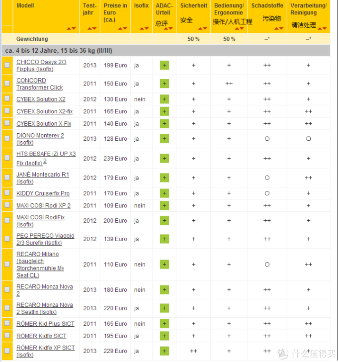Open RÖMER Kid Plus SICT link
The width and height of the screenshot is (338, 362).
coord(45,324)
